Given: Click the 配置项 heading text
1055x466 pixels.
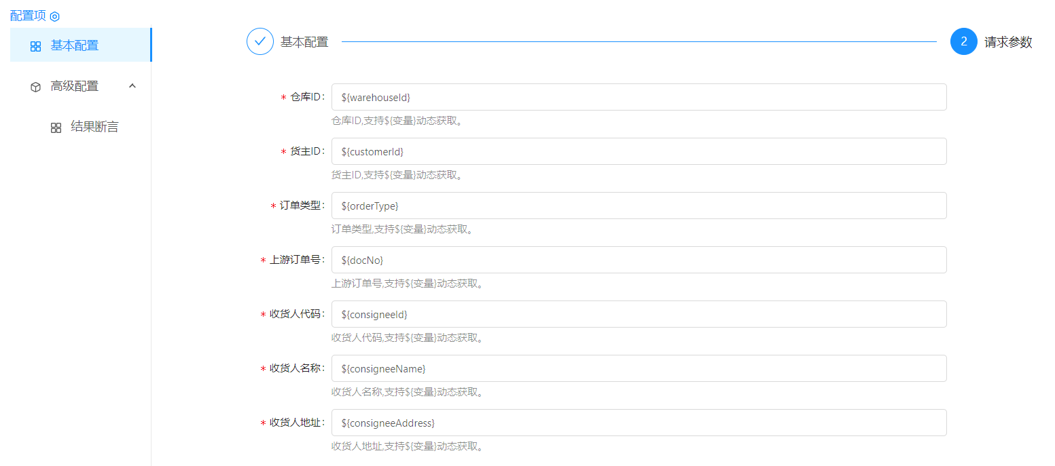Looking at the screenshot, I should (28, 16).
